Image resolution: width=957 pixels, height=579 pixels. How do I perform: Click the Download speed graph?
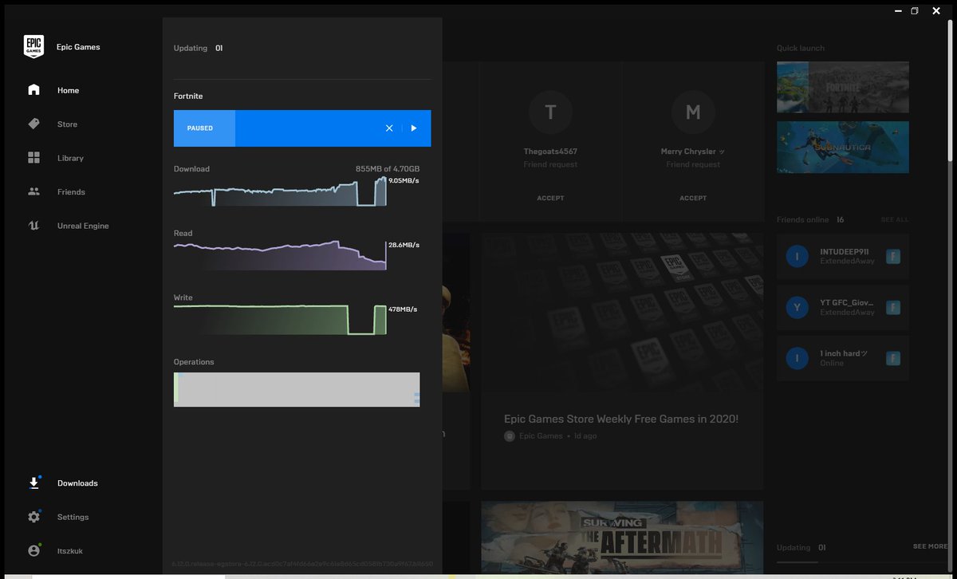pos(280,191)
